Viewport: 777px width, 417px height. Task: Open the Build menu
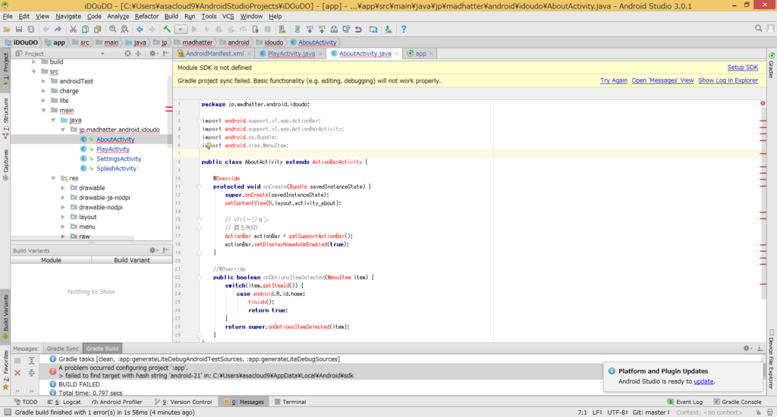point(171,17)
